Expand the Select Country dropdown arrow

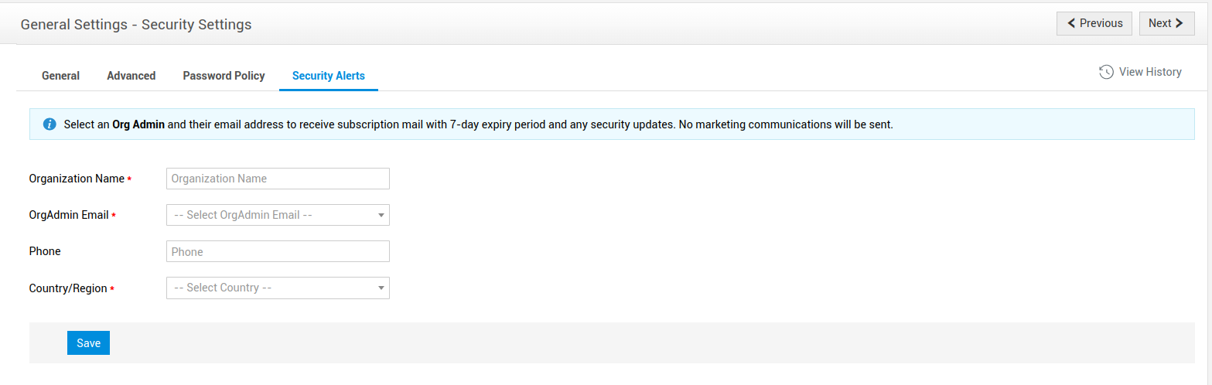[x=381, y=288]
